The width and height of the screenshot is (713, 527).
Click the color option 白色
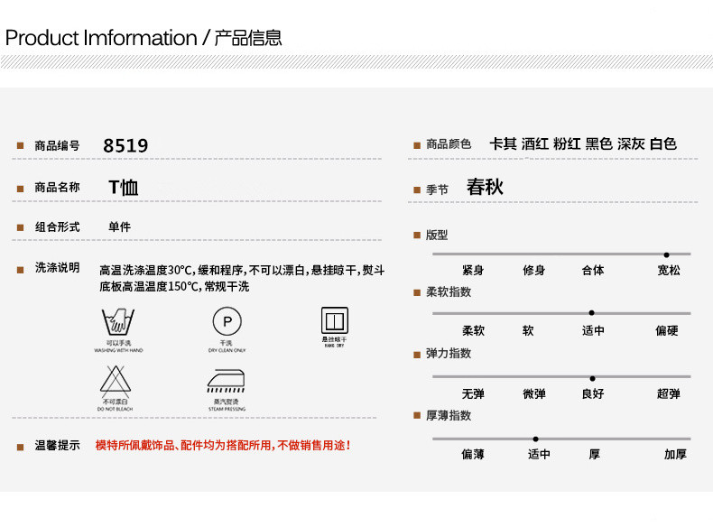[x=663, y=143]
